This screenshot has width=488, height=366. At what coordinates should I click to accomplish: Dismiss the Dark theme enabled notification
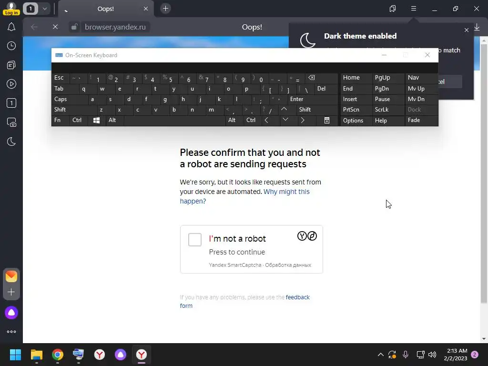point(466,30)
